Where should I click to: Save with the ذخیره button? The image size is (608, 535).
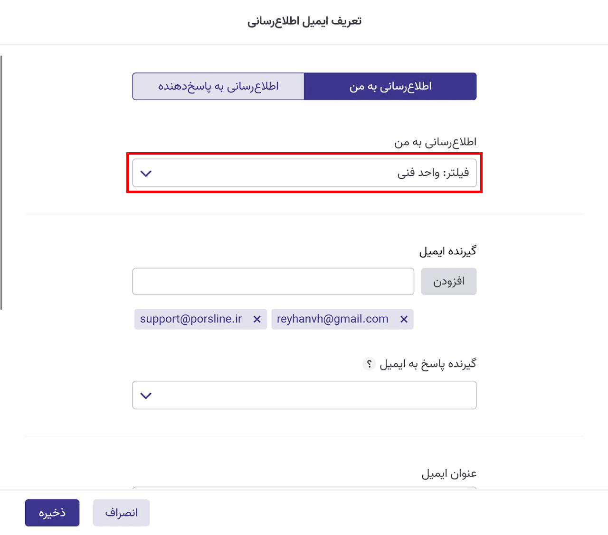pos(52,513)
